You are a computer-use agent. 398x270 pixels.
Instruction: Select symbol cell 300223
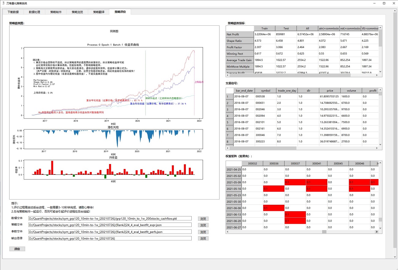pos(265,141)
